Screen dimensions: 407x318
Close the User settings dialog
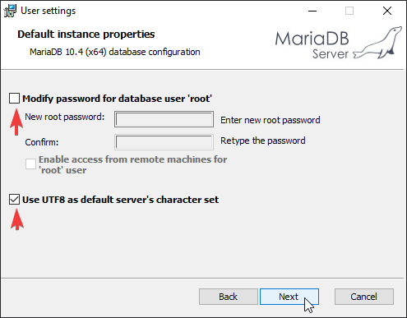point(387,12)
